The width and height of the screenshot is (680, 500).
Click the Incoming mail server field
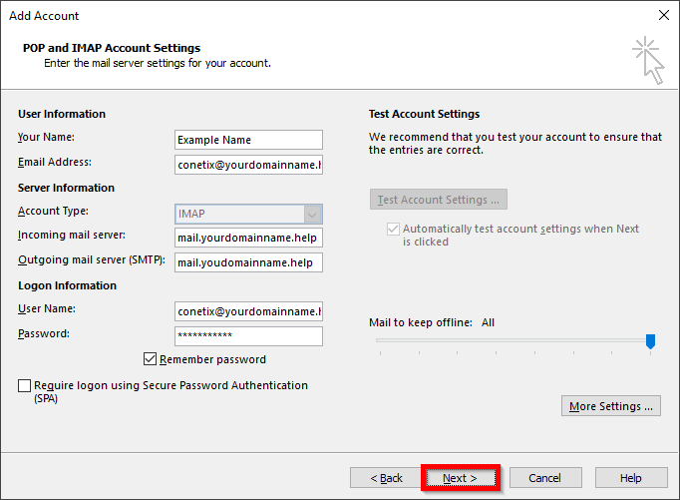pyautogui.click(x=248, y=238)
